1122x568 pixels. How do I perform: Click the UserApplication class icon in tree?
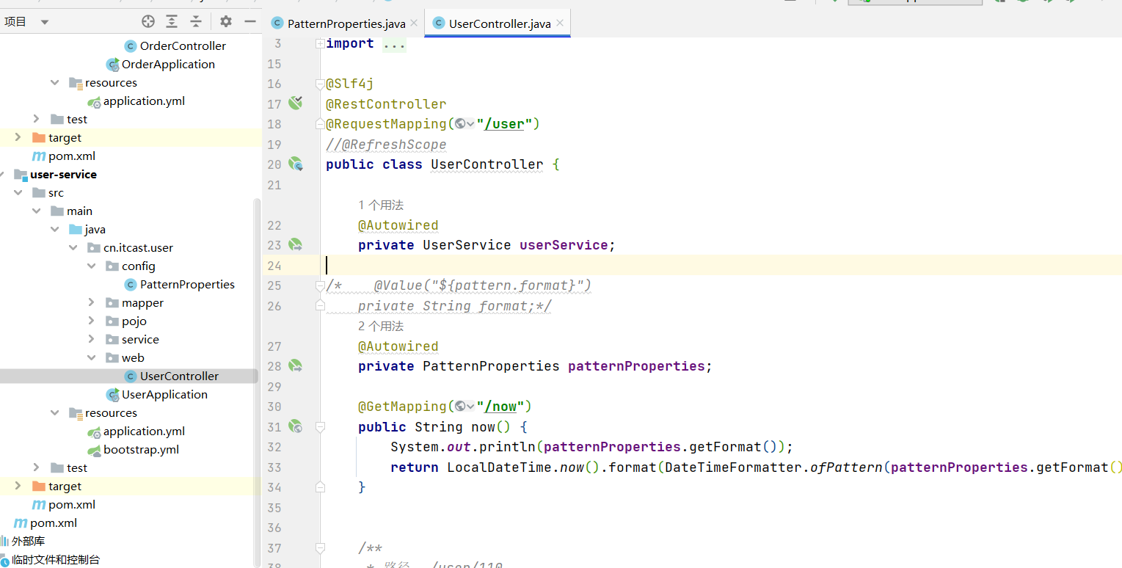112,395
